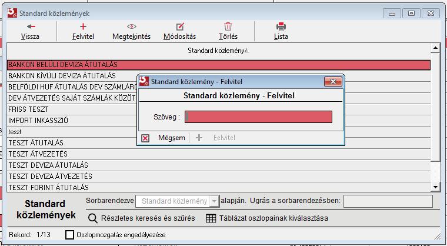Select row BANKON BELÜLI DEVIZA ÁTUTALÁS

point(219,65)
